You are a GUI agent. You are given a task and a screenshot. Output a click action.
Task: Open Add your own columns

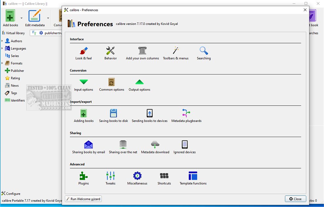click(142, 53)
